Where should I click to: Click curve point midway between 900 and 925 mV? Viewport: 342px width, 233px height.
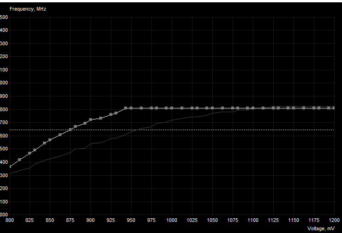click(101, 118)
